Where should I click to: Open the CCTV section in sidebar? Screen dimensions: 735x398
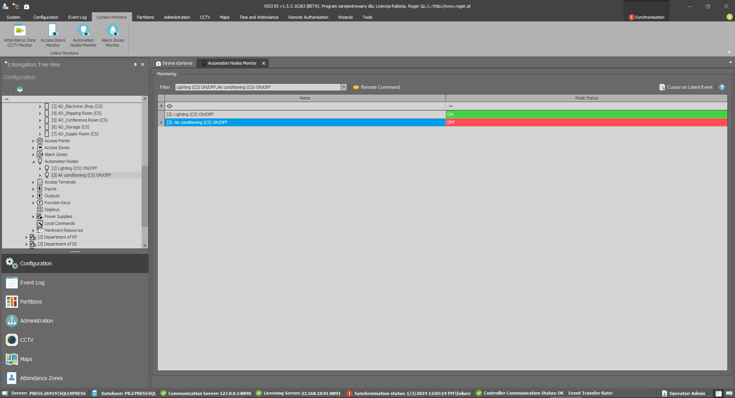tap(27, 340)
